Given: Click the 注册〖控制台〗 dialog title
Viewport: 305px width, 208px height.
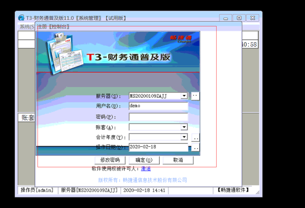Looking at the screenshot, I should tap(53, 27).
